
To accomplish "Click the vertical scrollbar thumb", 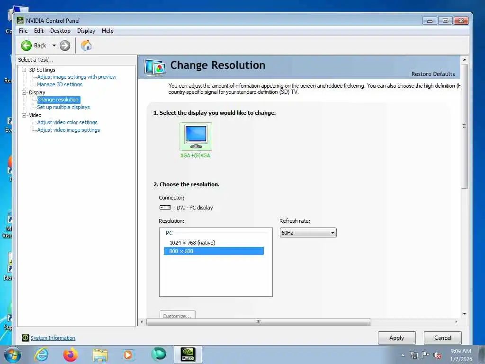I will 464,126.
